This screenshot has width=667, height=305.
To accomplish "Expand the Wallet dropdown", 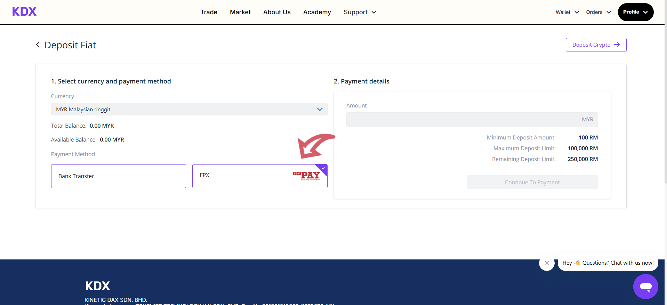I will tap(567, 12).
